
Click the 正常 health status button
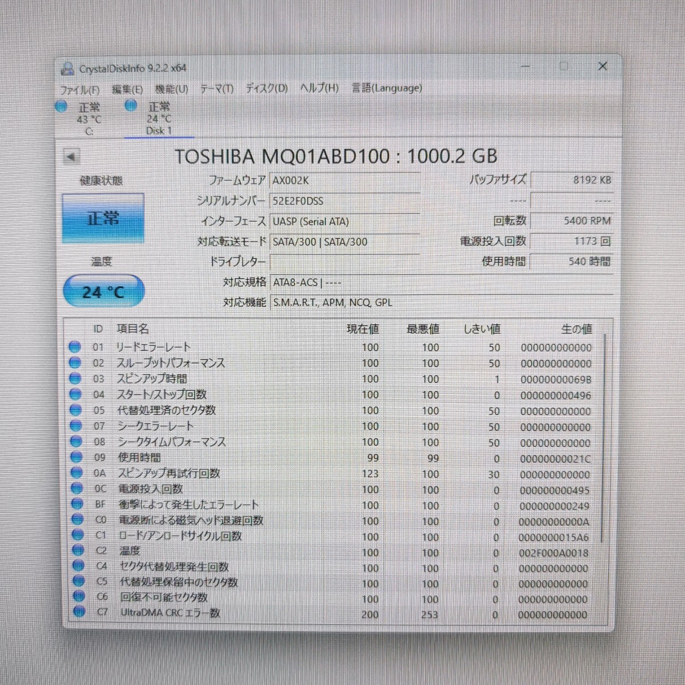click(x=103, y=218)
